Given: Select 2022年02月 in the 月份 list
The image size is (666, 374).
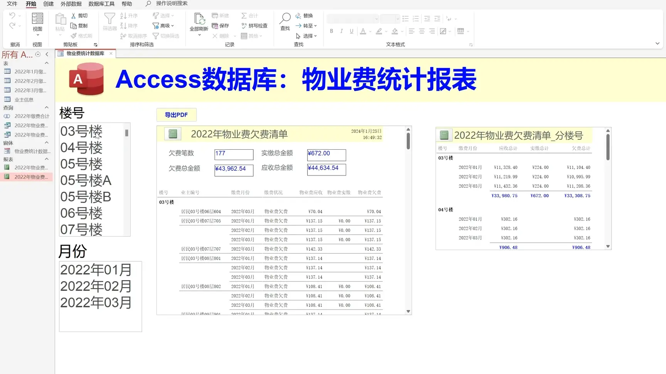Looking at the screenshot, I should point(100,286).
